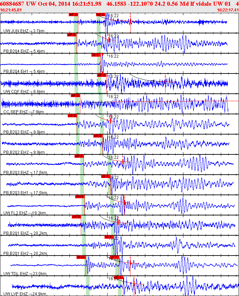Select the eP 2 pick flag on PB B201 EHZ trace

click(77, 217)
